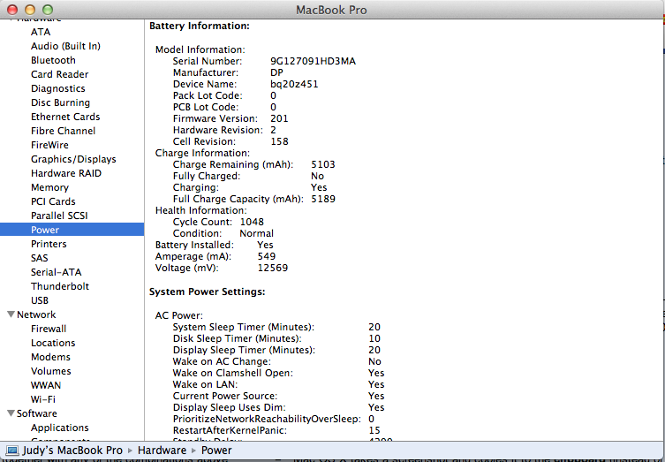Click Judy's MacBook Pro in path bar
This screenshot has height=462, width=665.
tap(72, 451)
